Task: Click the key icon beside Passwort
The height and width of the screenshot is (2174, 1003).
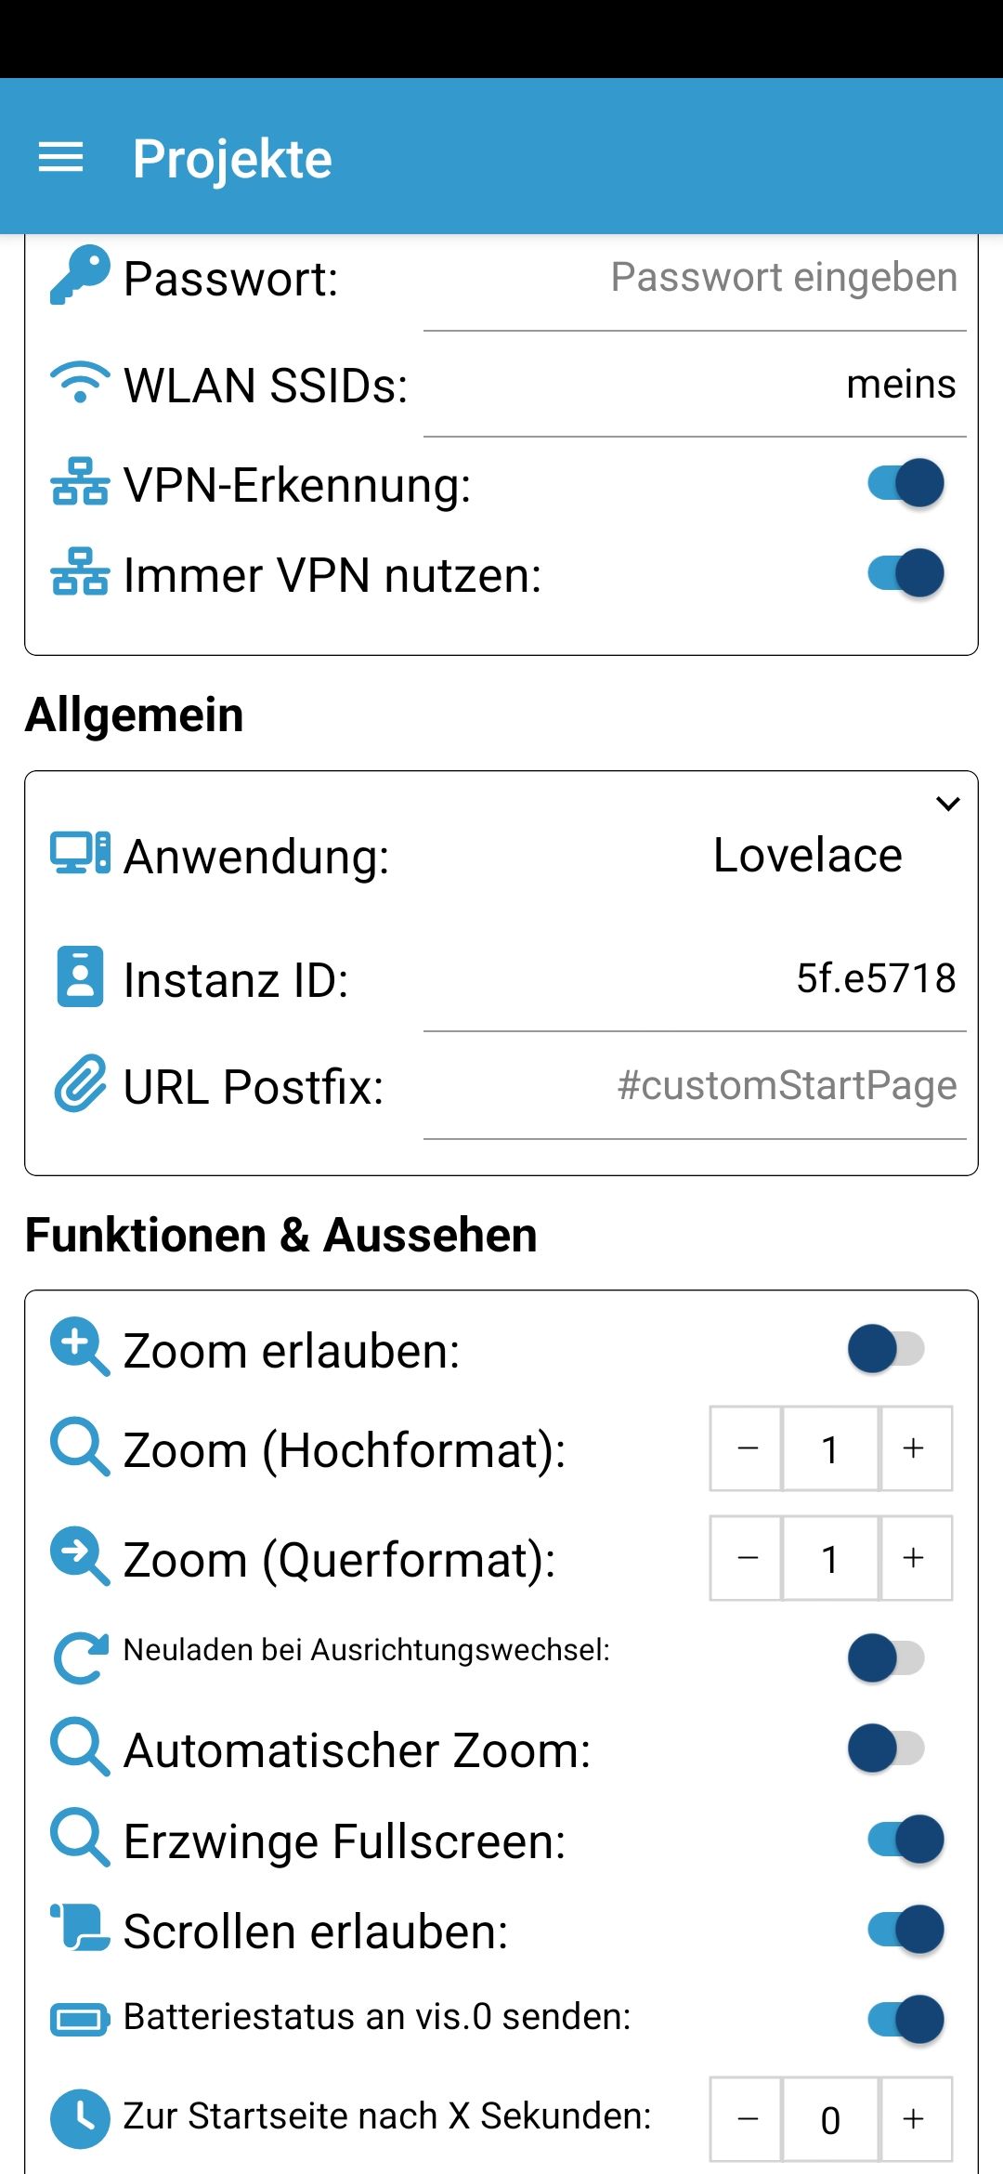Action: tap(80, 276)
